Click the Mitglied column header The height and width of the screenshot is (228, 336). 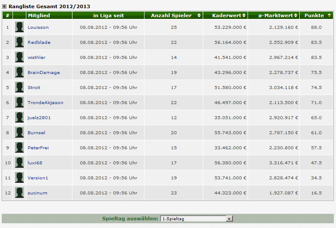coord(39,15)
